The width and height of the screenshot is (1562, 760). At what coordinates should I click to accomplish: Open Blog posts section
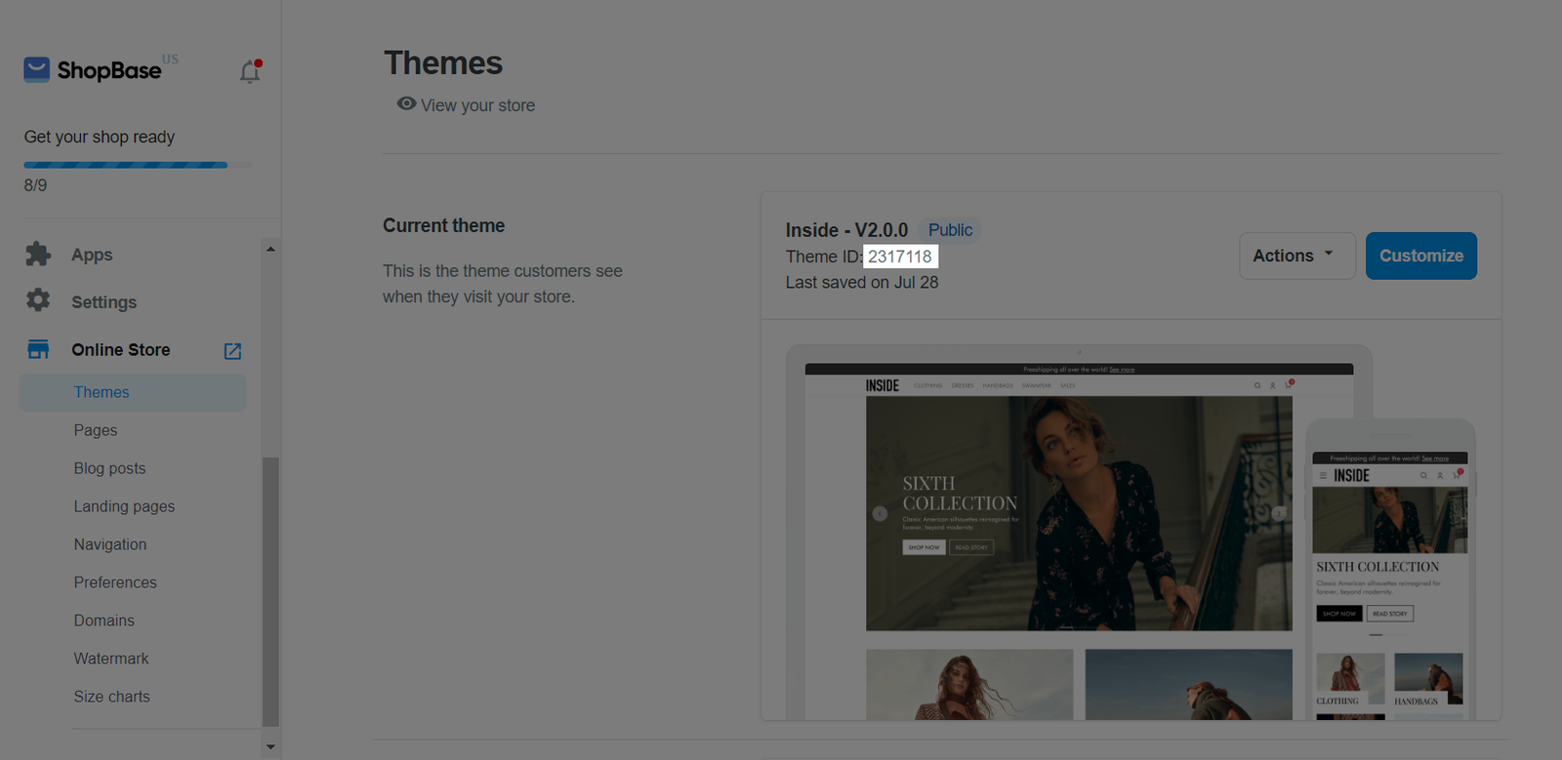pos(109,468)
